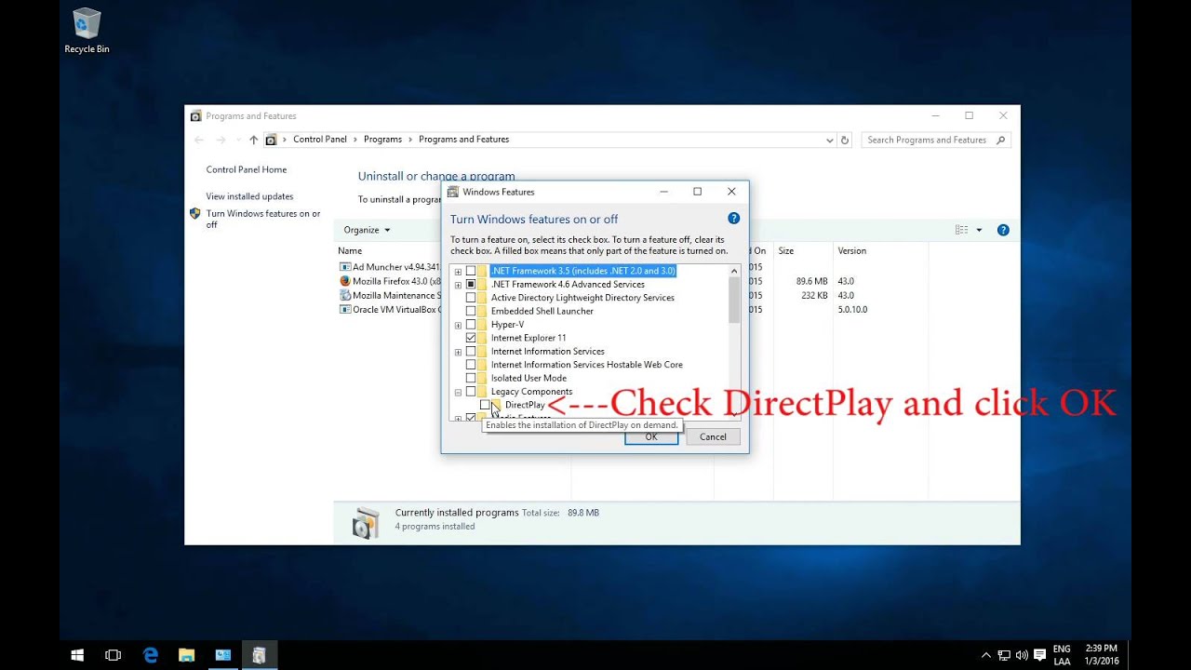Toggle .NET Framework 4.6 Advanced Services checkbox
This screenshot has width=1191, height=670.
(471, 285)
